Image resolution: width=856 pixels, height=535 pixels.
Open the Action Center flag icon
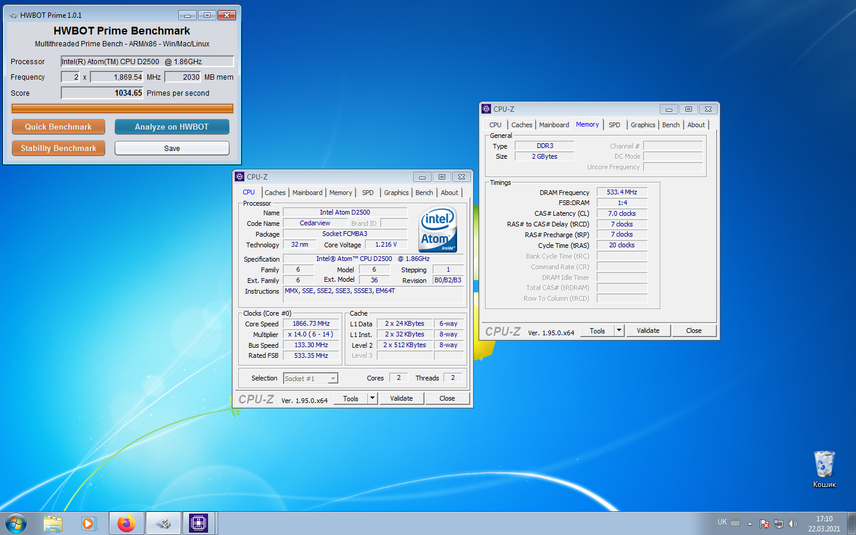764,524
